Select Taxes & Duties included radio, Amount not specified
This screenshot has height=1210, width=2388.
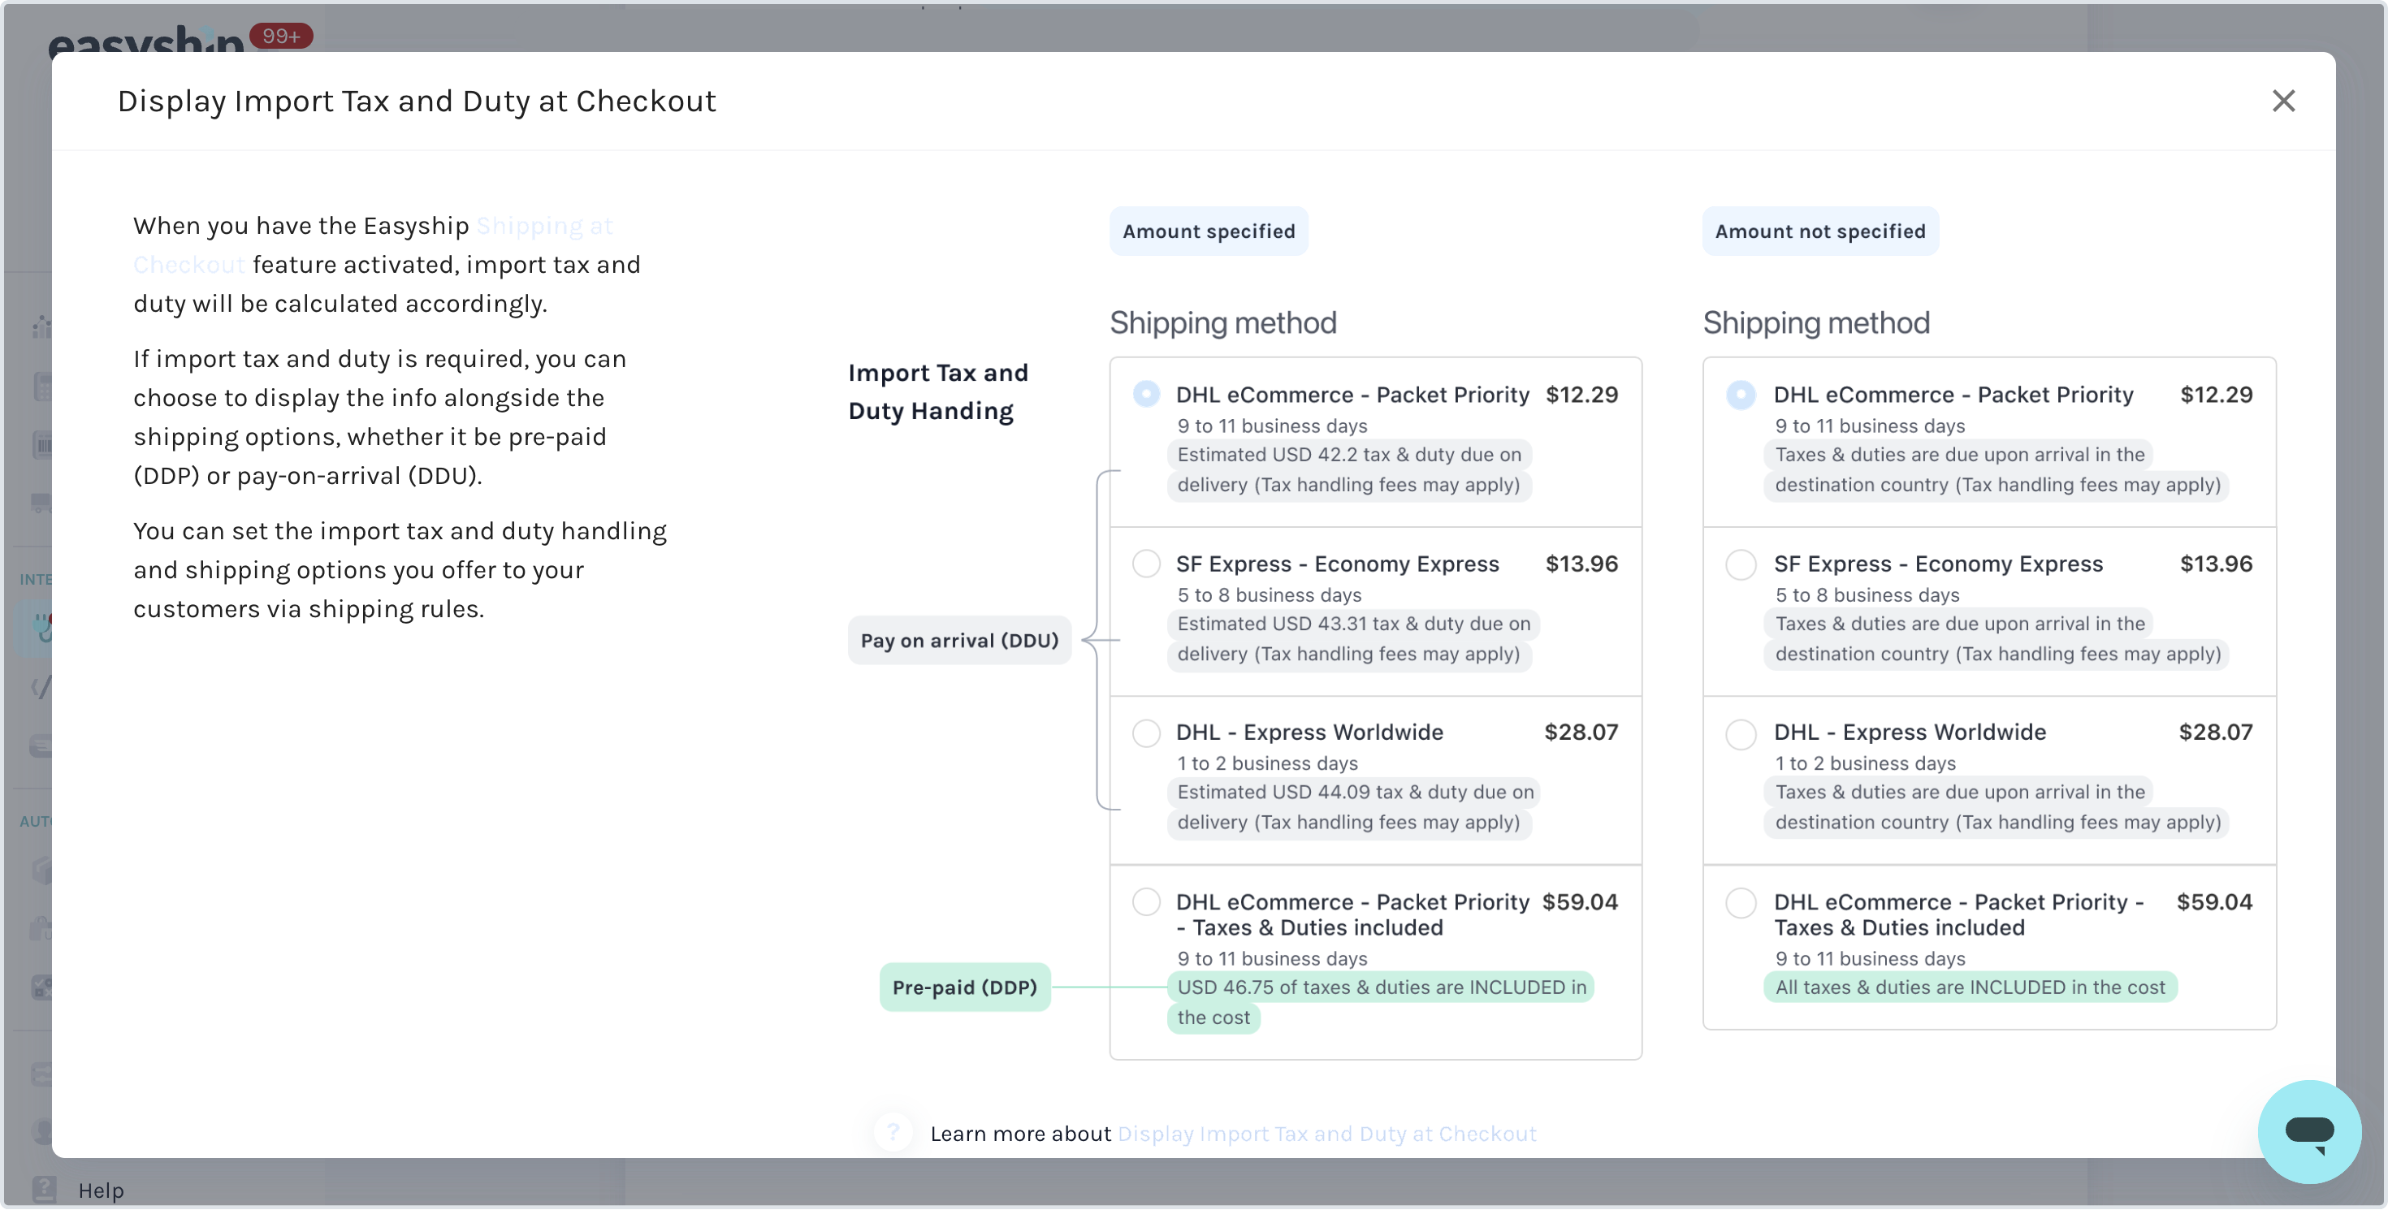pos(1740,901)
